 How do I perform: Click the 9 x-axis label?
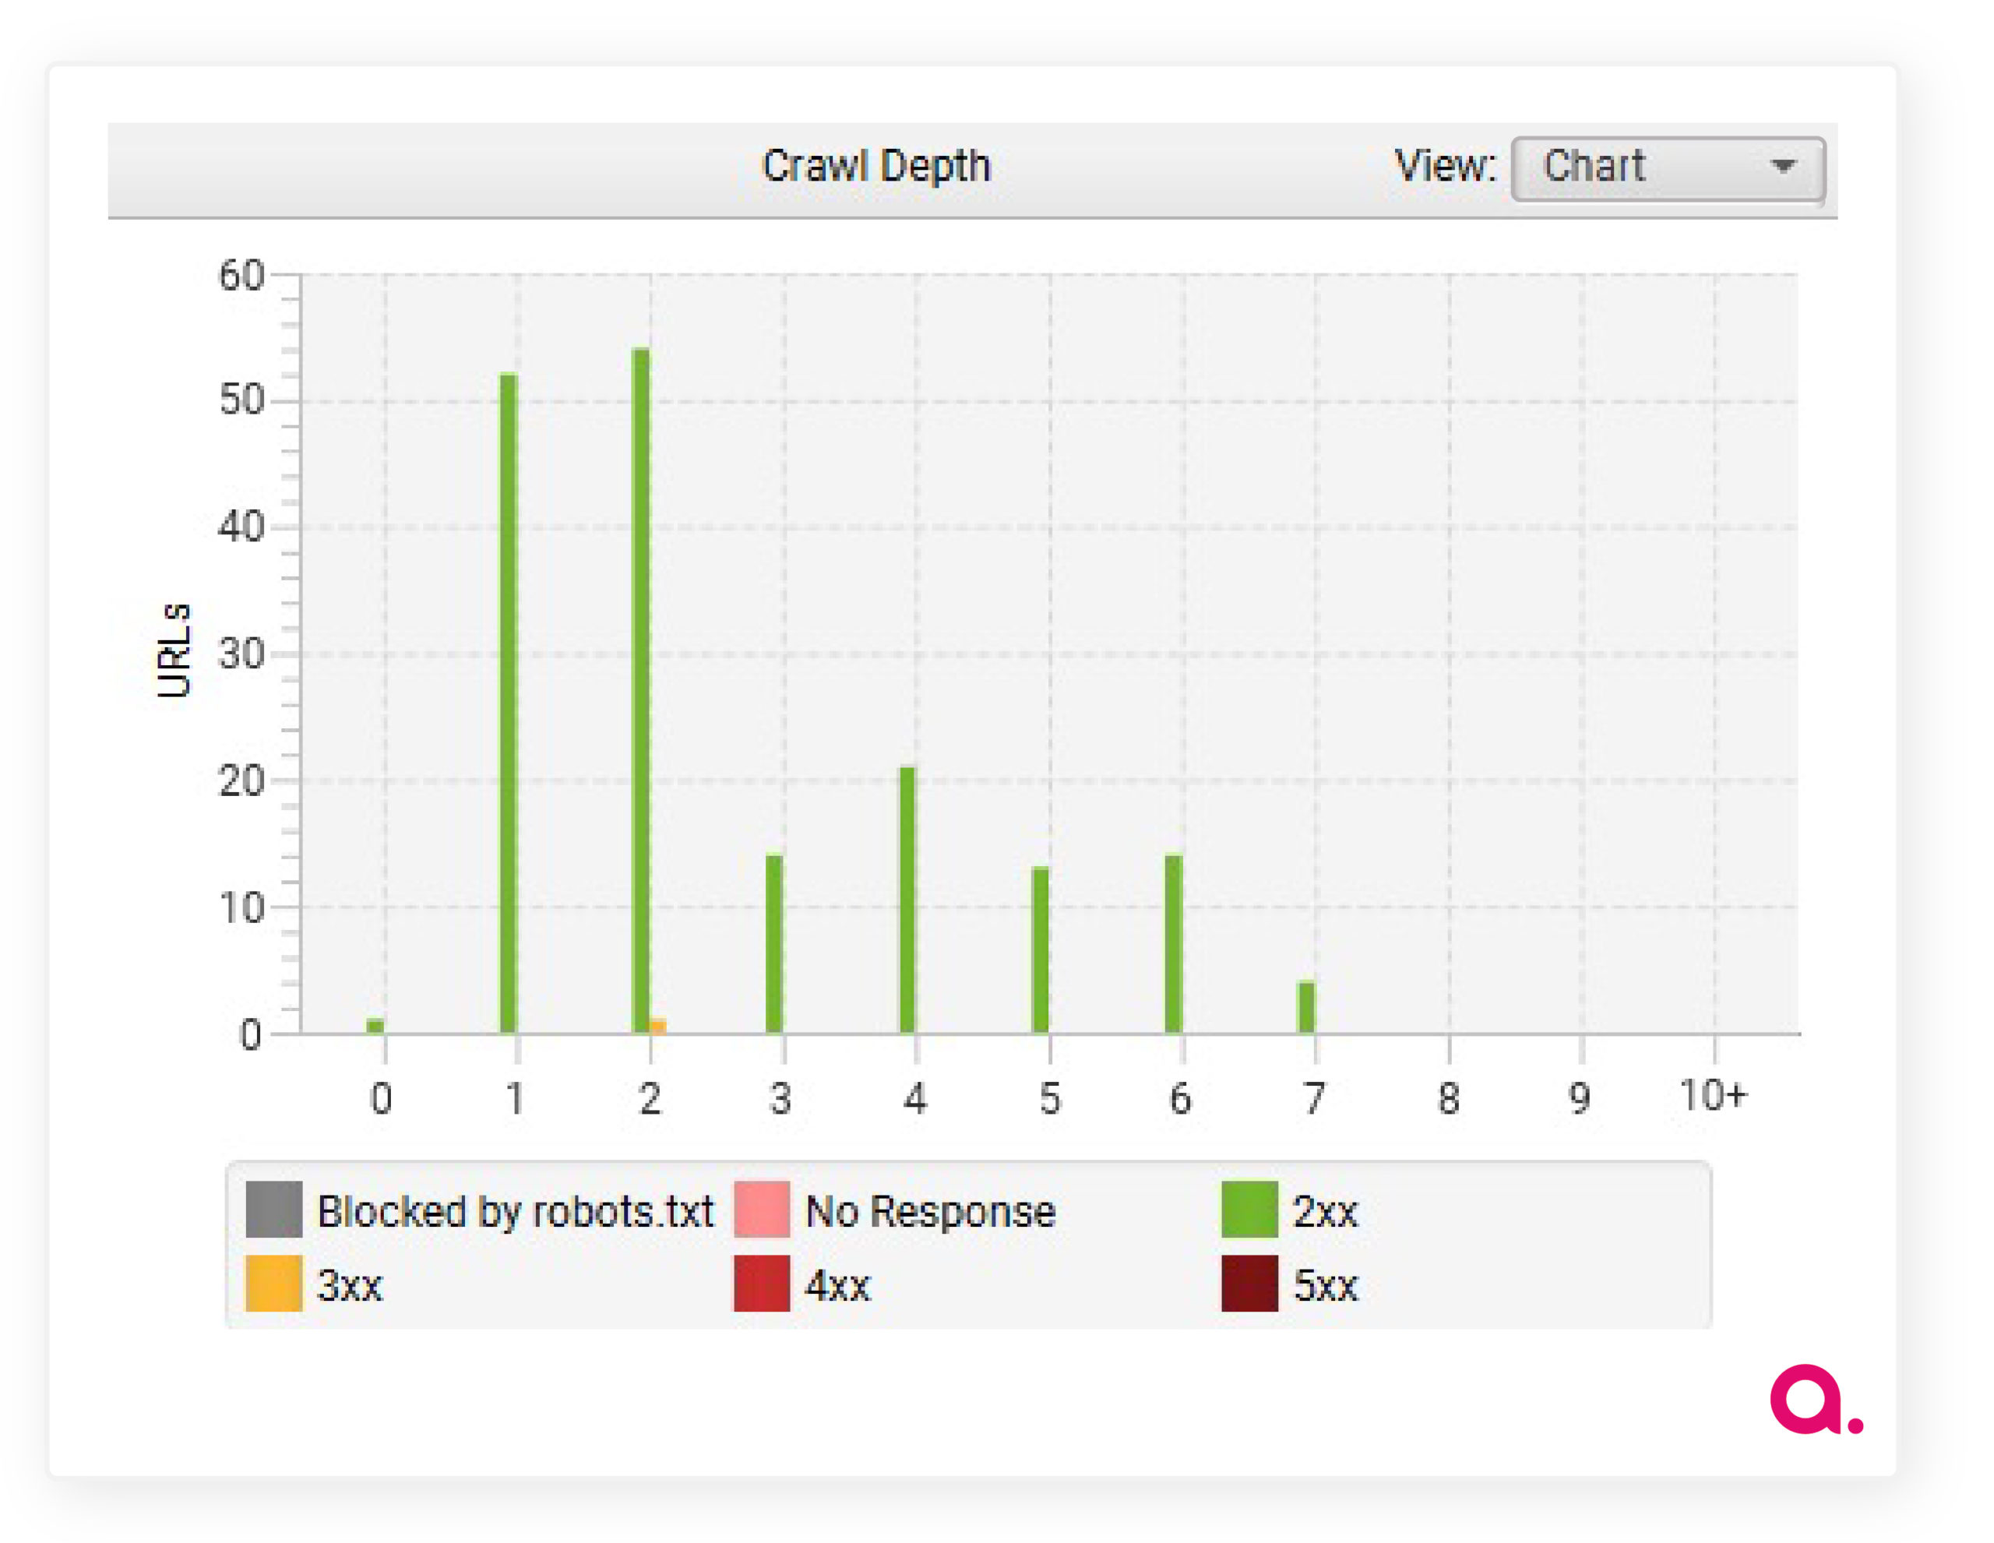click(1580, 1098)
